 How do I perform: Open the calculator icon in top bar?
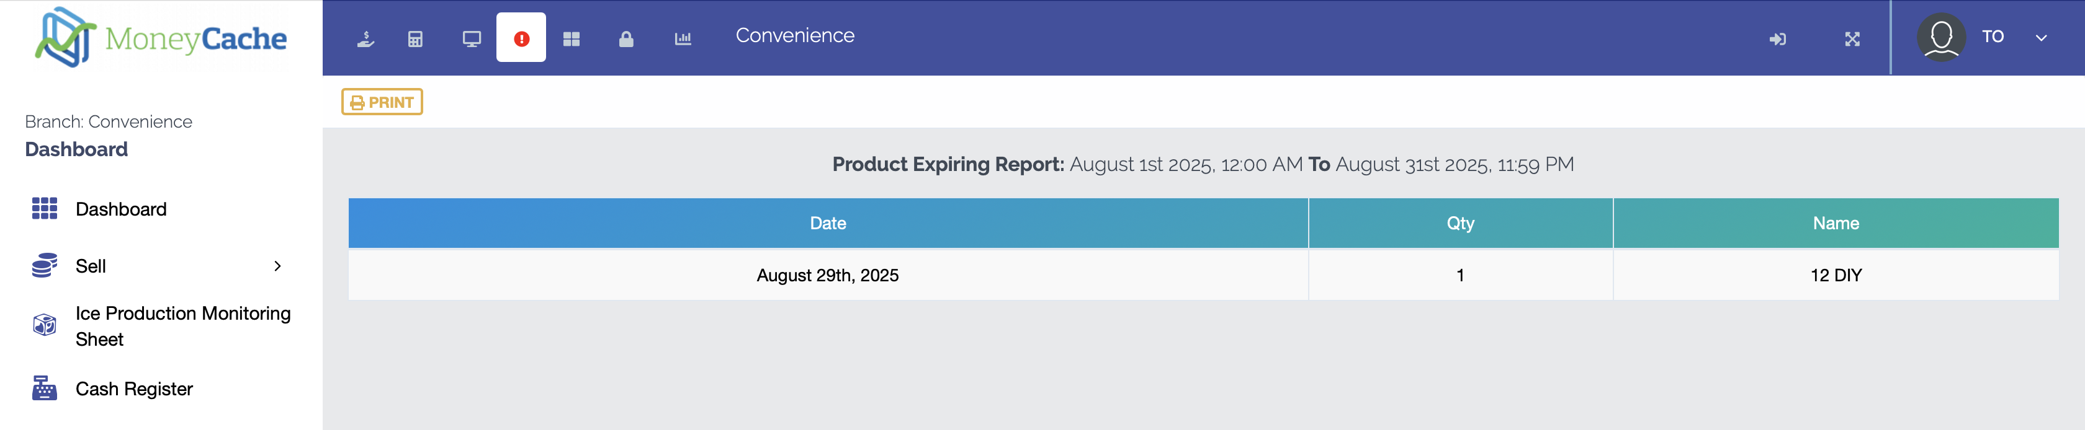point(415,39)
